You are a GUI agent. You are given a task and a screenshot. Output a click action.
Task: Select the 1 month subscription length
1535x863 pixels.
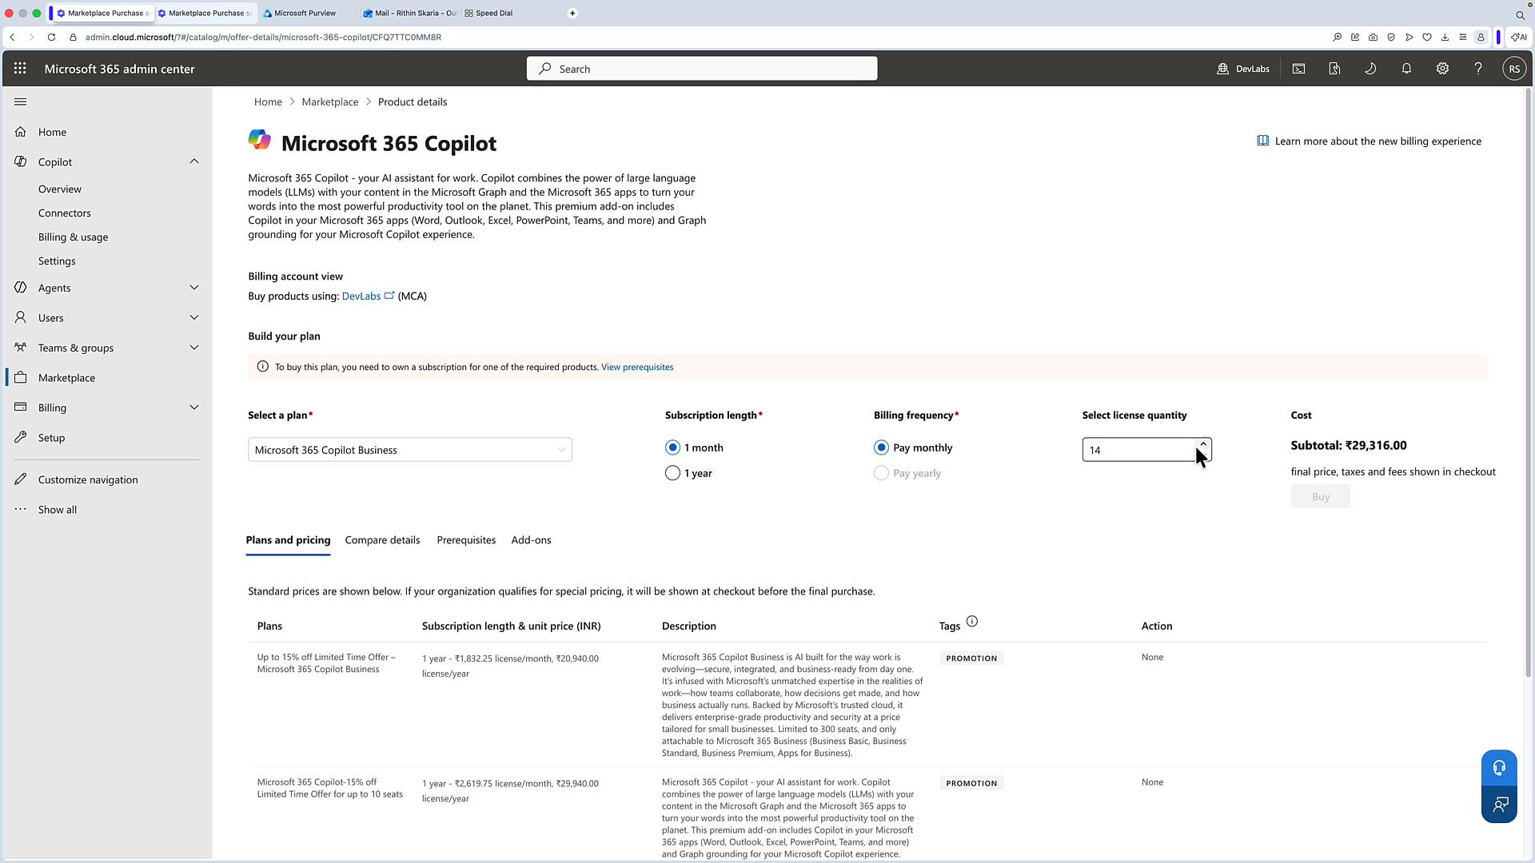coord(672,447)
